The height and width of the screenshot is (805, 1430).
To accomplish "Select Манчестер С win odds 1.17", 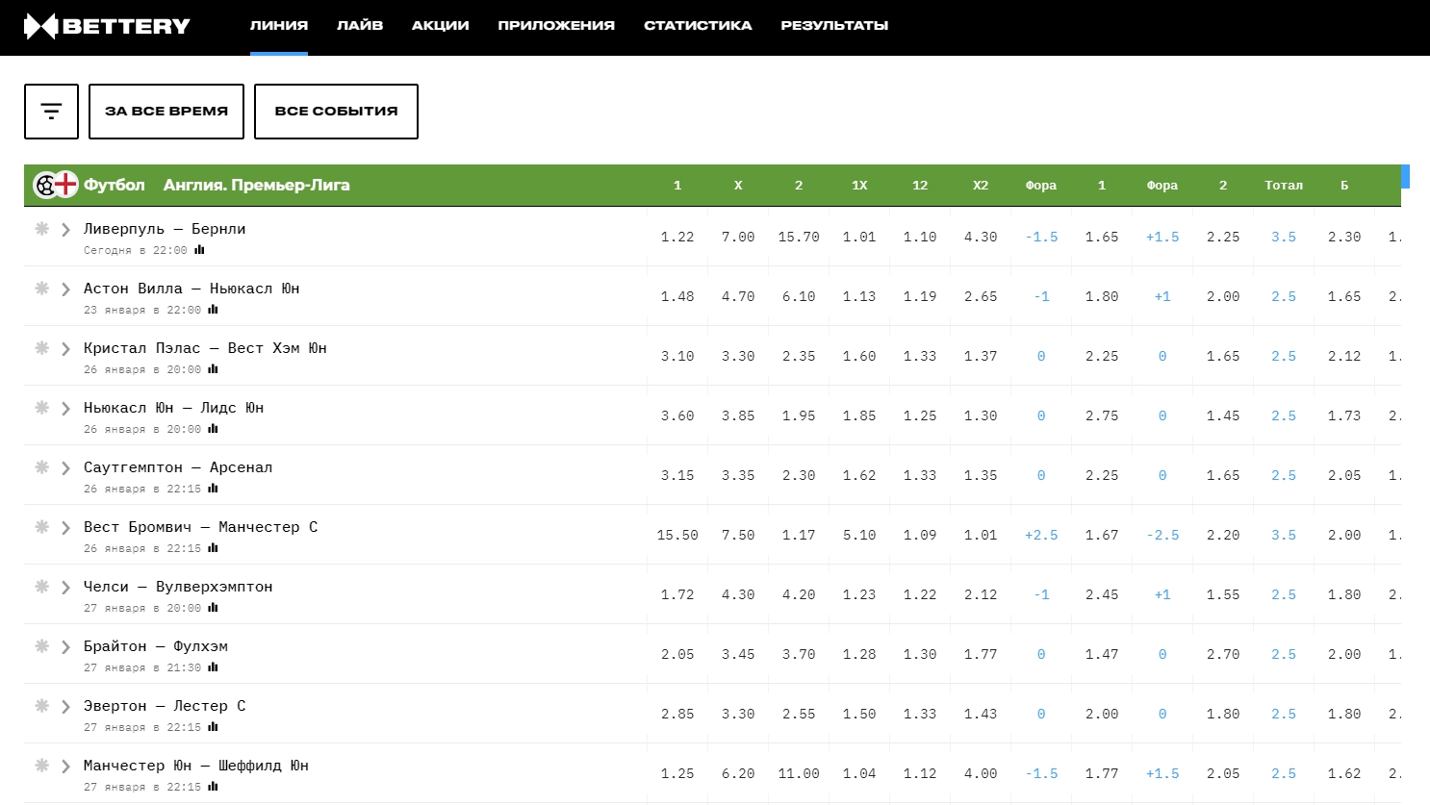I will click(799, 535).
